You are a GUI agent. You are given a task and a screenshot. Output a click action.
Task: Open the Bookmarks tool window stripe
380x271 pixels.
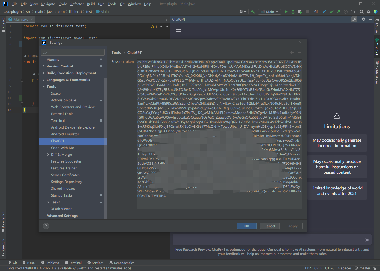click(3, 222)
